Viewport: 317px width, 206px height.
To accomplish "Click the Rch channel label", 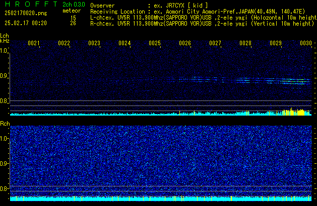I will point(5,124).
